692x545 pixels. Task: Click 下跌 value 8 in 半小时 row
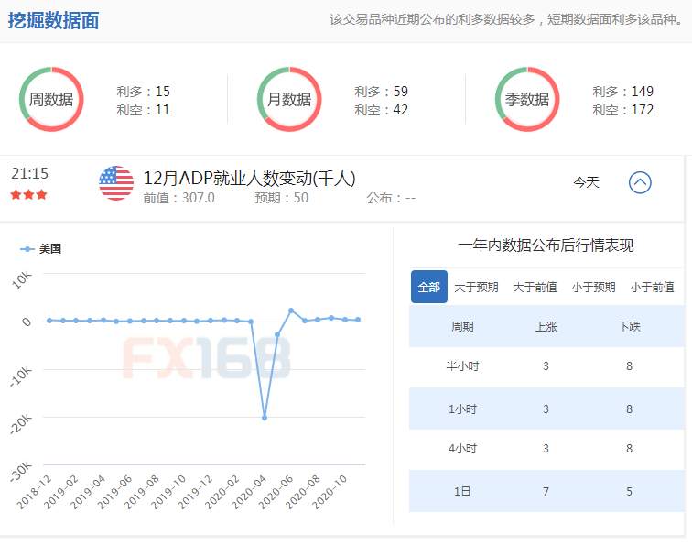click(630, 366)
